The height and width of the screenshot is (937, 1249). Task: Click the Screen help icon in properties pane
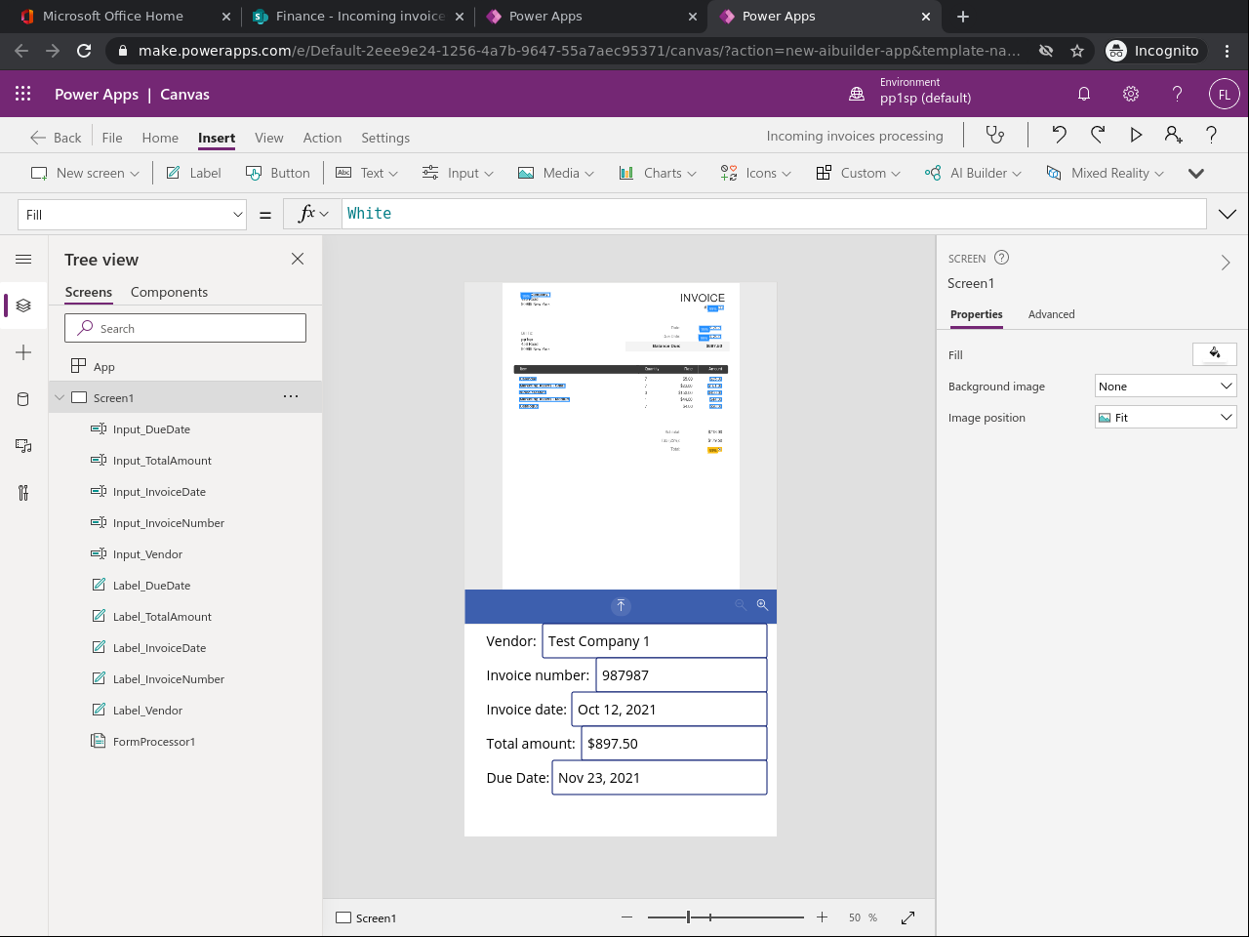point(1001,258)
